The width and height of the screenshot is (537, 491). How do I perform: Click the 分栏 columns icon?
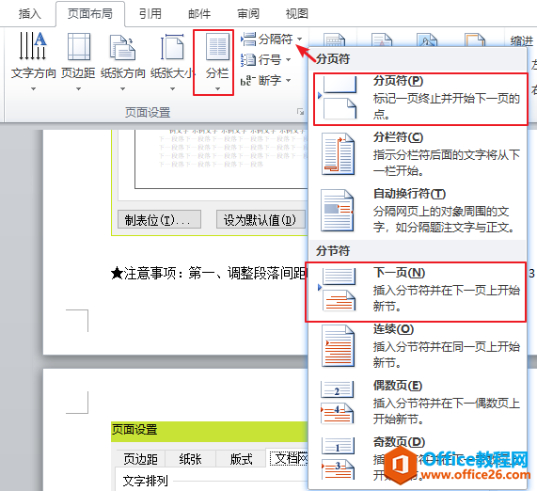(x=217, y=47)
